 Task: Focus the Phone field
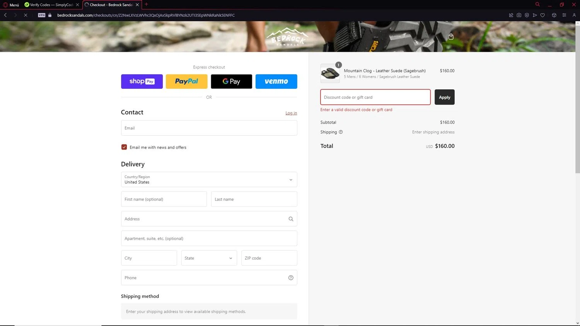coord(209,278)
